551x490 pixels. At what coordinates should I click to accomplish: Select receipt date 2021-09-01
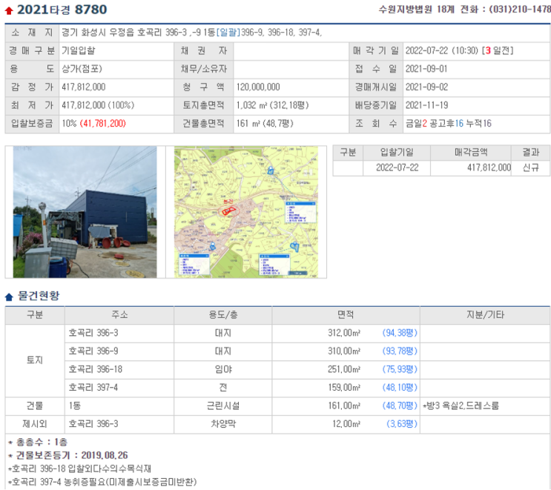[x=426, y=69]
